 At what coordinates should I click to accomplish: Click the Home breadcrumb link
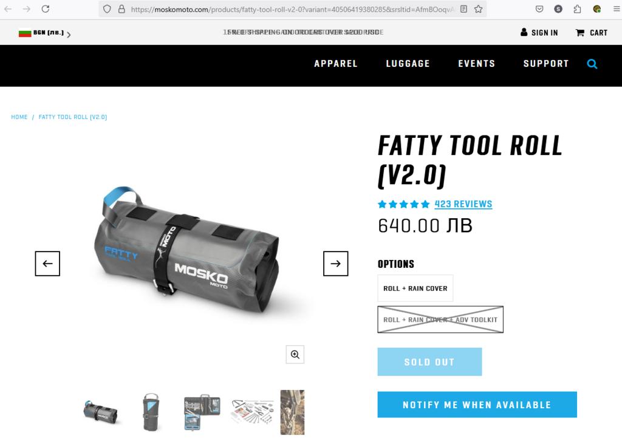point(19,117)
